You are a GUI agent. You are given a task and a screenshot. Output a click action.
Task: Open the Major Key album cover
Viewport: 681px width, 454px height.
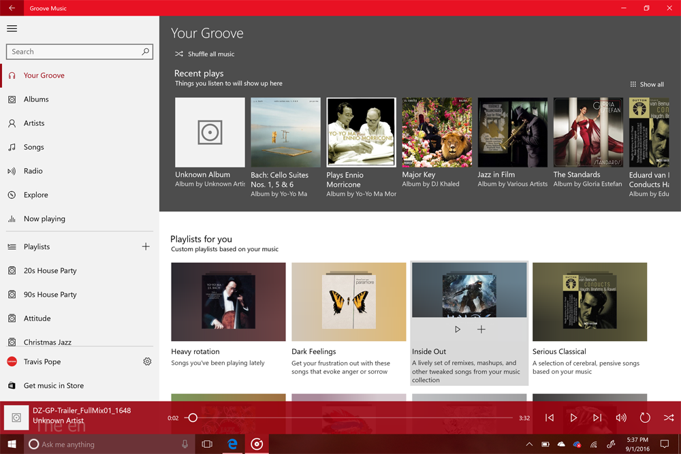[x=437, y=132]
